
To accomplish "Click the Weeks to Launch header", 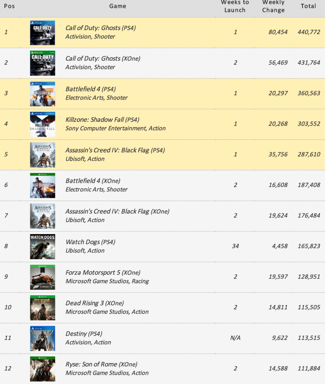I will point(235,6).
